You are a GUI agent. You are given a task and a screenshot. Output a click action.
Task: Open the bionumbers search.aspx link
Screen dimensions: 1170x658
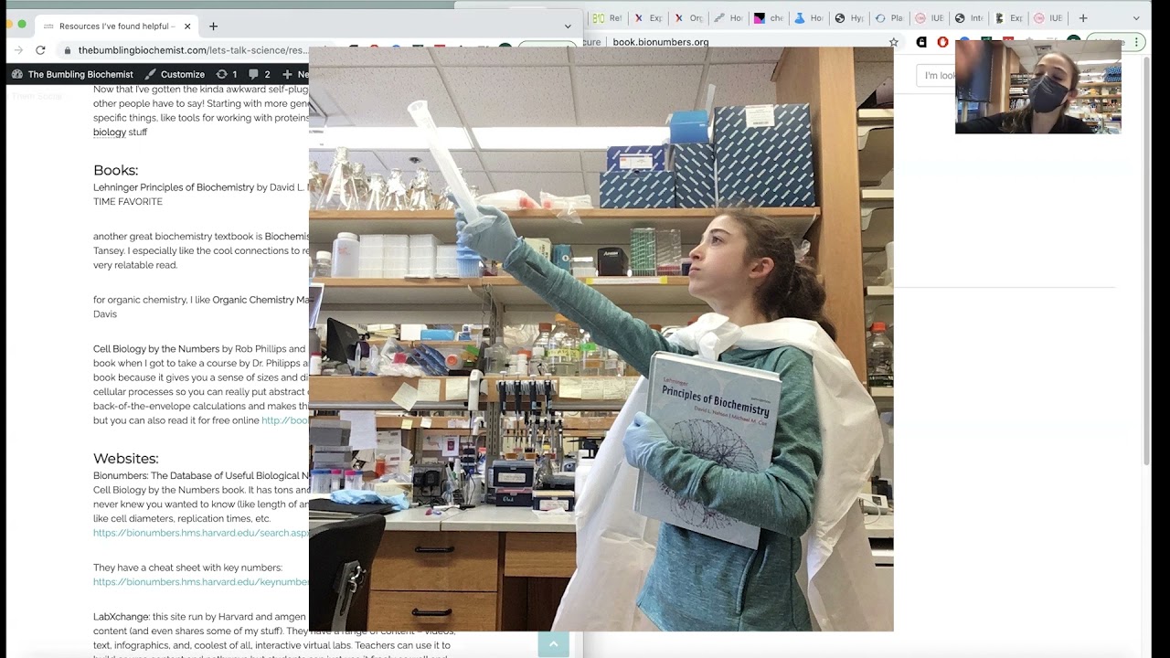click(201, 533)
